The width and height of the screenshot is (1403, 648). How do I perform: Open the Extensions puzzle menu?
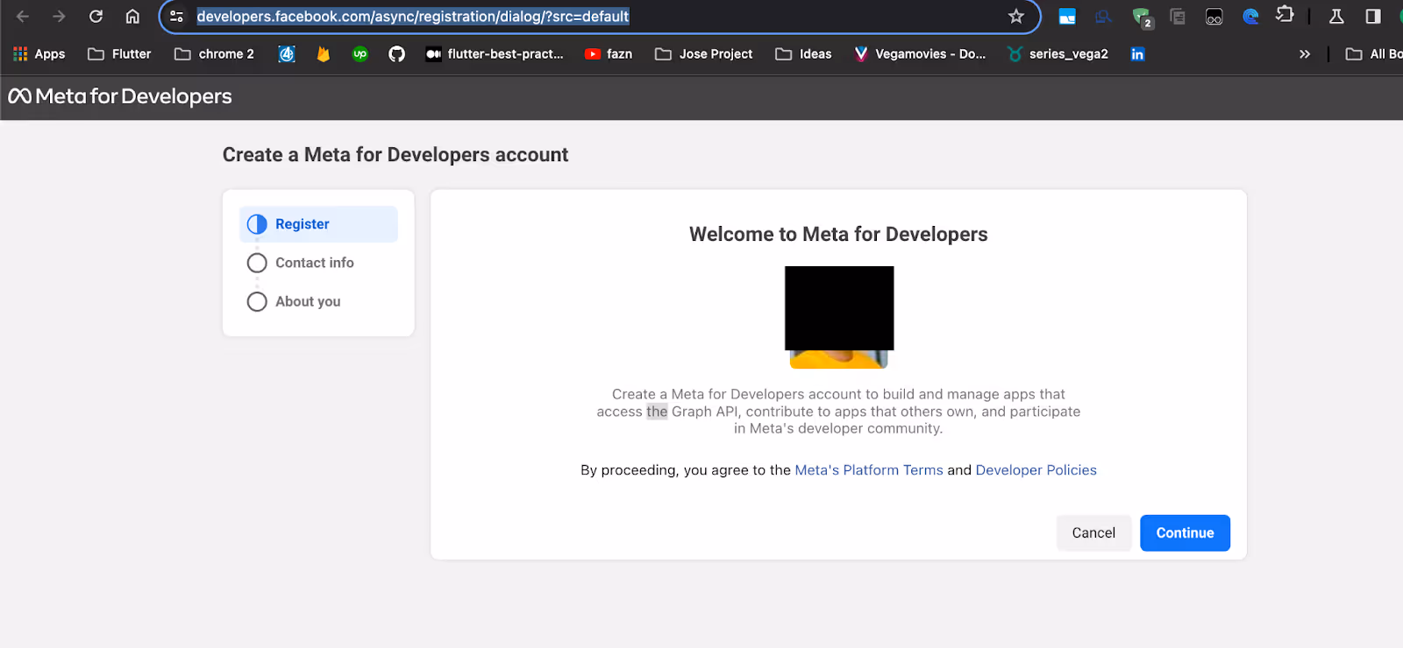click(1285, 15)
